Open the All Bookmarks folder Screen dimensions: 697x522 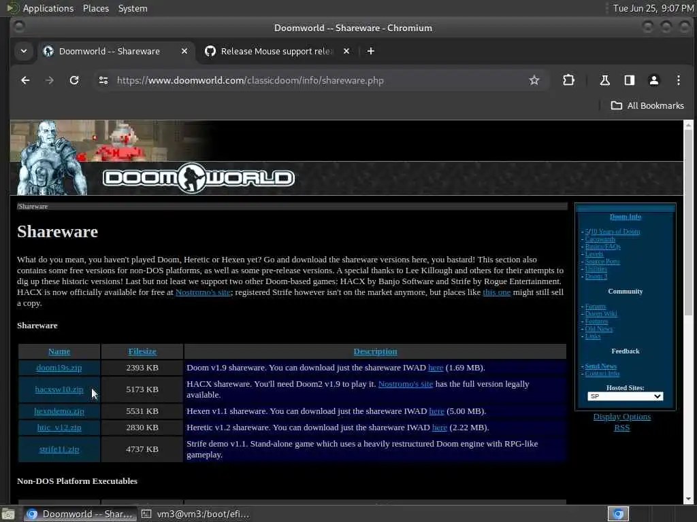point(648,105)
